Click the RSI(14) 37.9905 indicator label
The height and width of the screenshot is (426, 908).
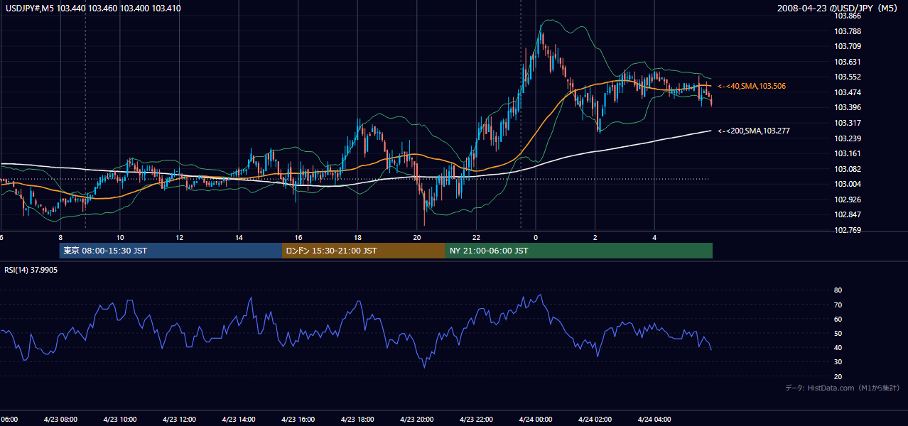tap(31, 270)
